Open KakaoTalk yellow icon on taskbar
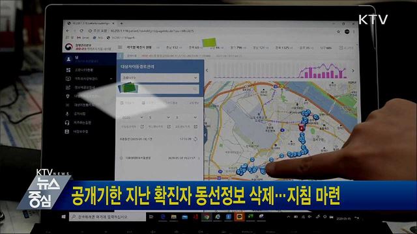Viewport: 417px width, 234px height. point(239,216)
